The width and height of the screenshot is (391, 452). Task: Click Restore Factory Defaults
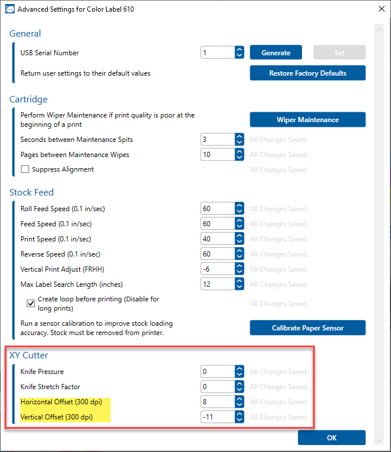point(308,73)
